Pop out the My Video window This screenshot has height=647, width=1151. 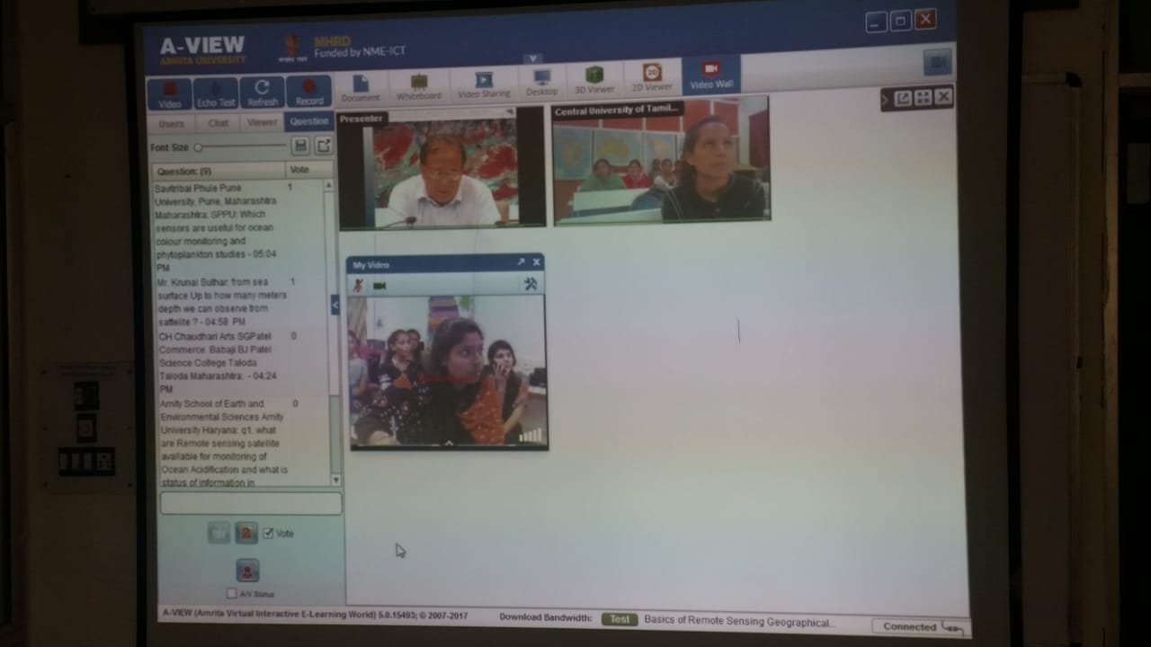pos(521,262)
